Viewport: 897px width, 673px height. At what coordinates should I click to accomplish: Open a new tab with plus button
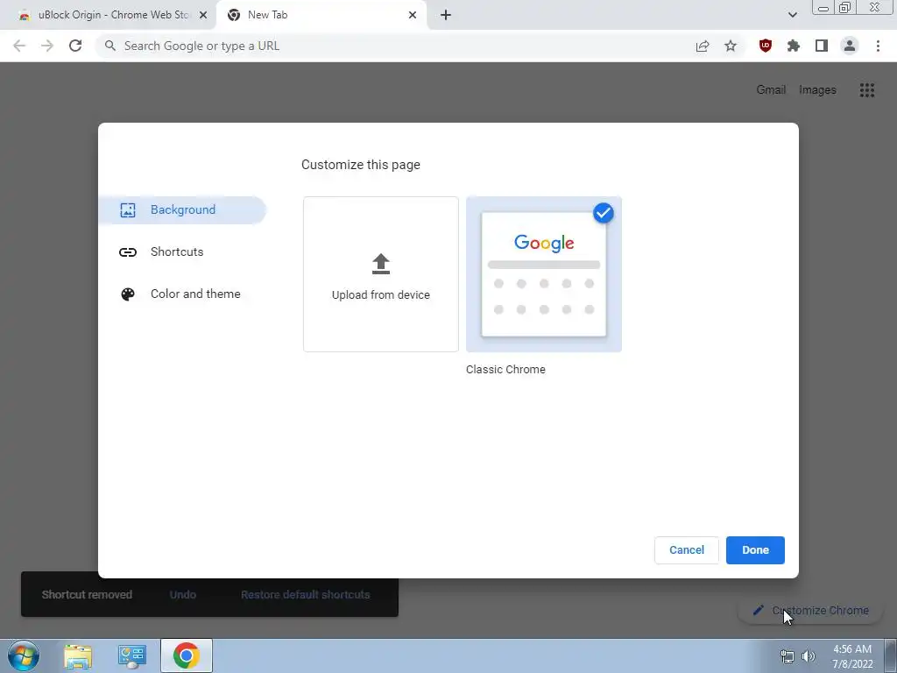pos(446,15)
